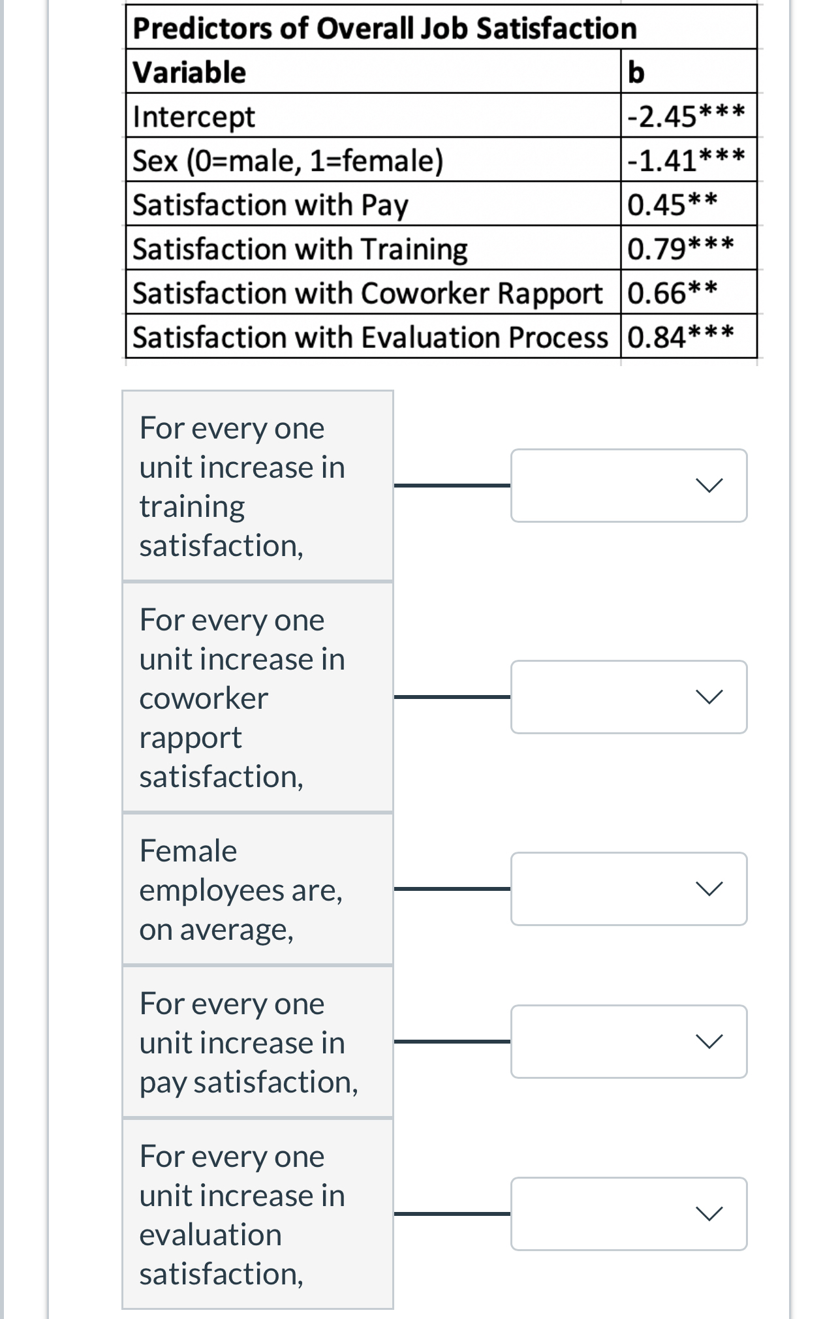This screenshot has width=838, height=1319.
Task: Expand the answer dropdown for Female employees
Action: [x=628, y=889]
